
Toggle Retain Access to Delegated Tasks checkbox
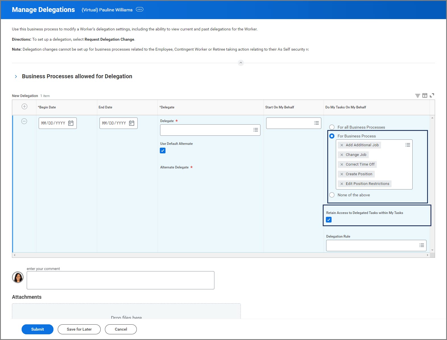pyautogui.click(x=329, y=220)
